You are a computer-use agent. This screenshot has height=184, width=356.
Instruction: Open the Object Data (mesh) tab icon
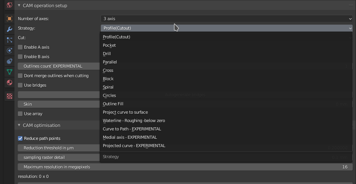[10, 72]
